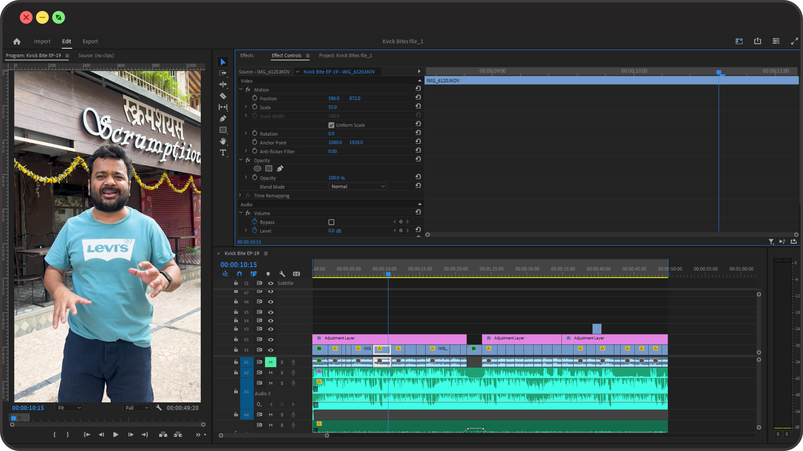
Task: Open timeline display settings wrench
Action: [282, 274]
